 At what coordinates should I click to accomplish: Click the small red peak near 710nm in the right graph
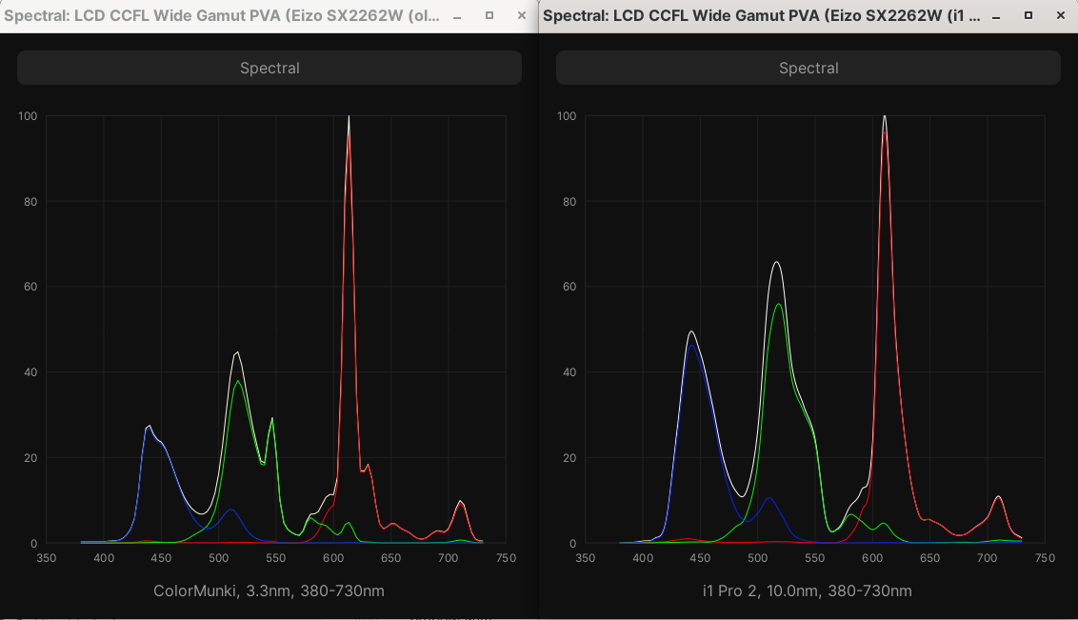click(x=998, y=498)
